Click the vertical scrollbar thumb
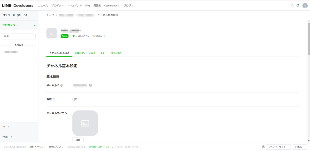This screenshot has height=151, width=310. click(x=309, y=38)
